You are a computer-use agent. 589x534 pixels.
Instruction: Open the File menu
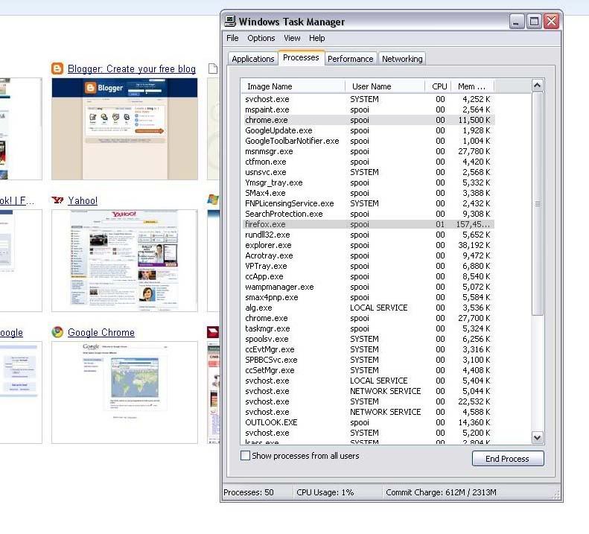click(x=232, y=38)
